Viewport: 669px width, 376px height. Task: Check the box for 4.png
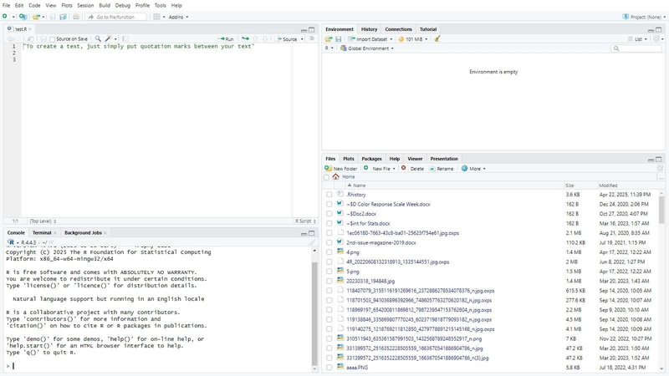pos(329,252)
